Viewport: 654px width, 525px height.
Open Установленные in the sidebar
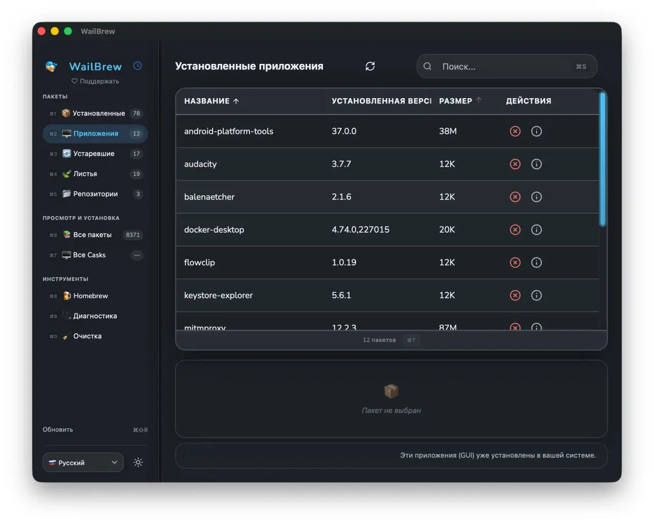pos(95,113)
